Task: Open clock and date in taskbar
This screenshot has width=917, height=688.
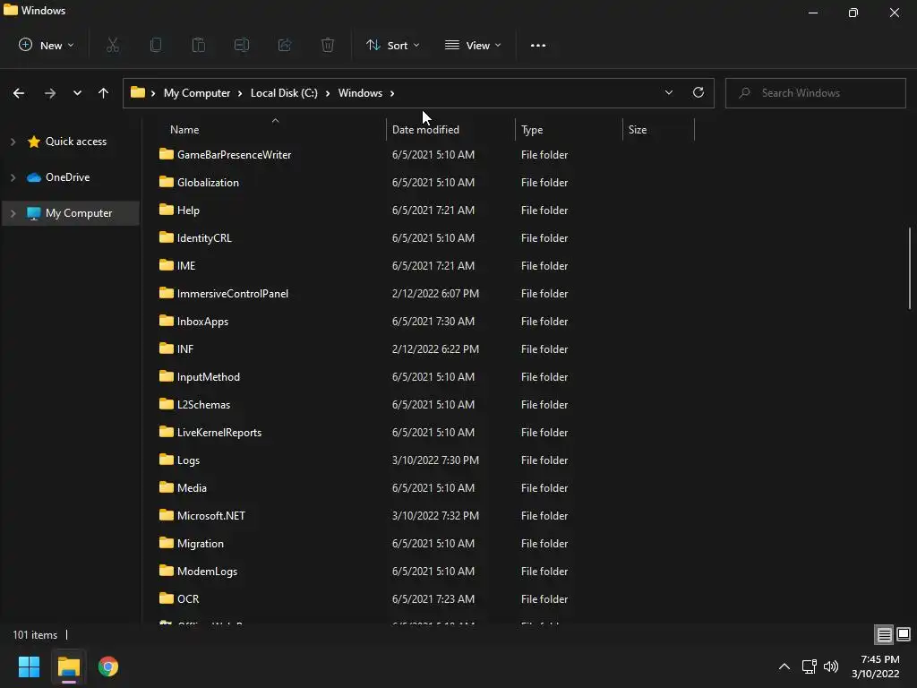Action: point(876,666)
